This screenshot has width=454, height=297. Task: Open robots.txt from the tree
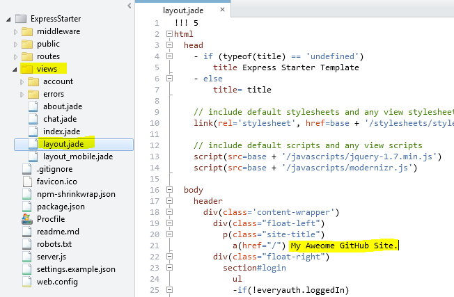point(54,244)
